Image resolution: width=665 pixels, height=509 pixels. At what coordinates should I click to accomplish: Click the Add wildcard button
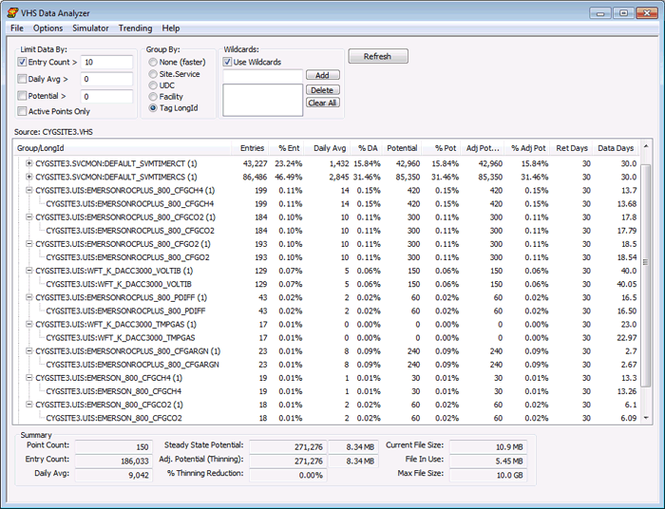pyautogui.click(x=322, y=75)
